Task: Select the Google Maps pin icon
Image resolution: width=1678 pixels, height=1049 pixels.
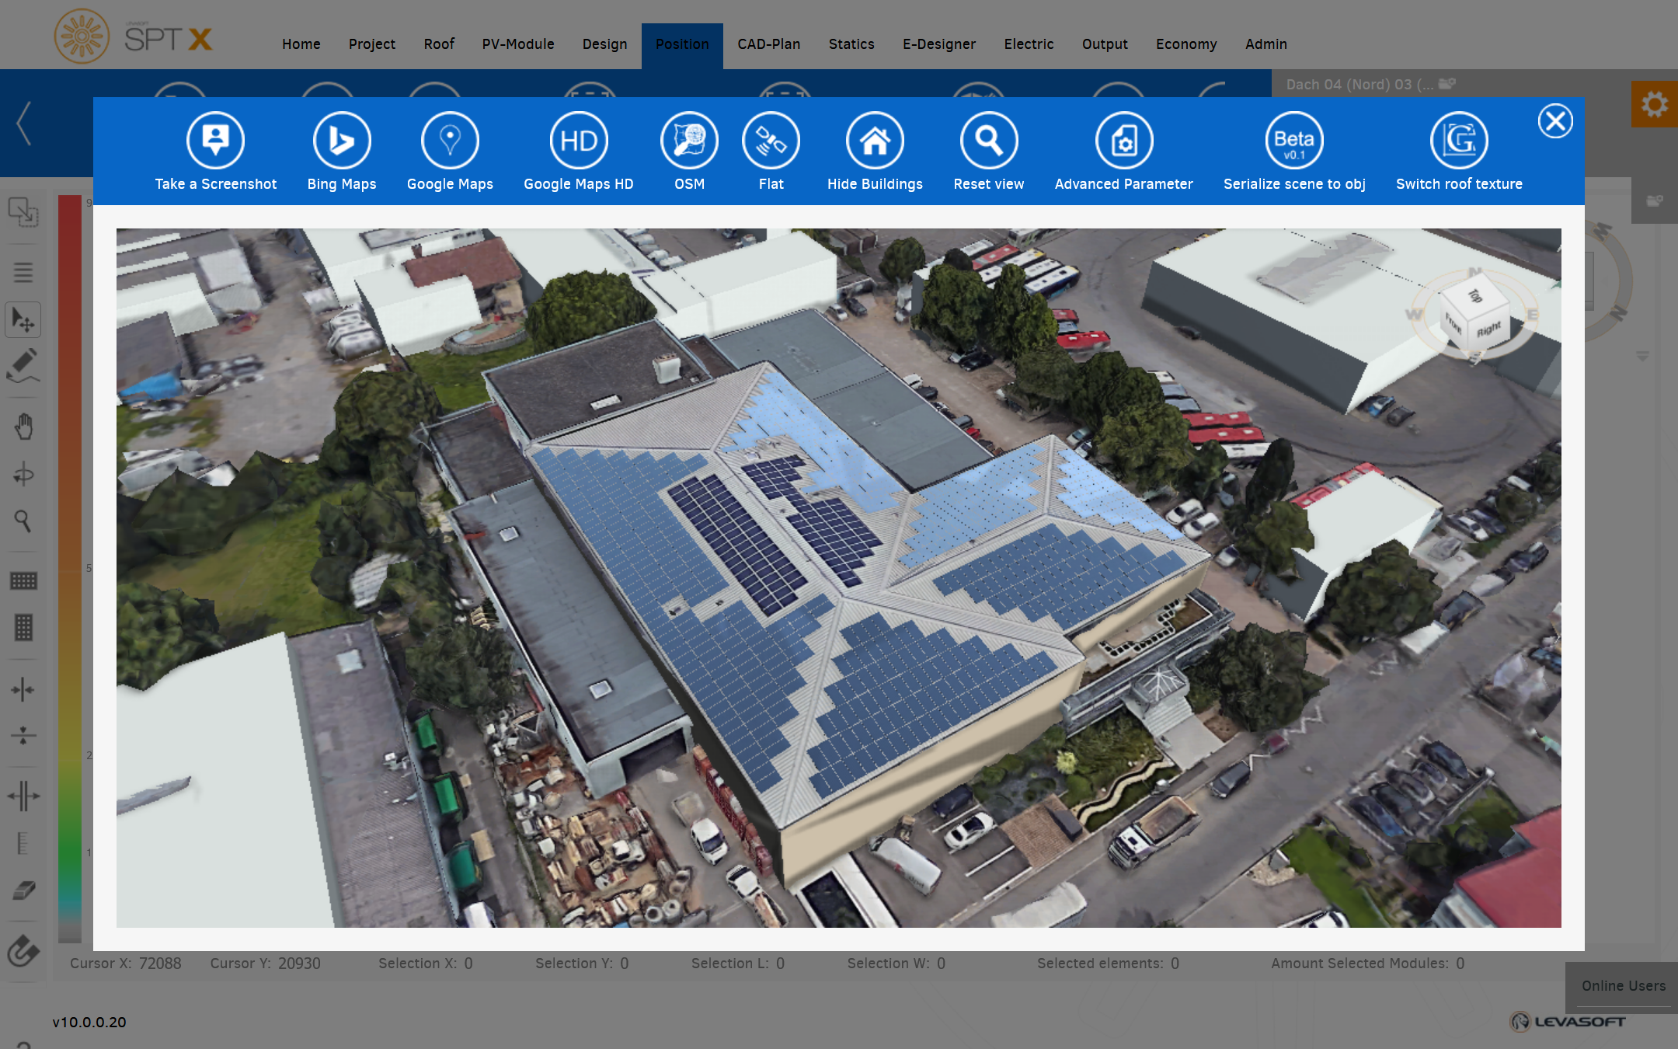Action: pos(450,141)
